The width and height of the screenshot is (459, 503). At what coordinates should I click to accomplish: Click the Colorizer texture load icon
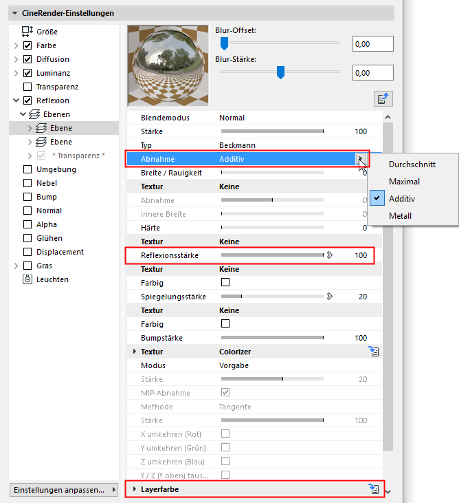tap(374, 352)
